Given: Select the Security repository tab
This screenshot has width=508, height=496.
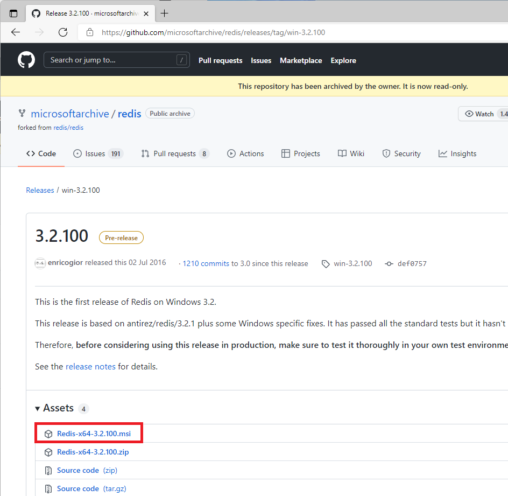Looking at the screenshot, I should point(401,153).
